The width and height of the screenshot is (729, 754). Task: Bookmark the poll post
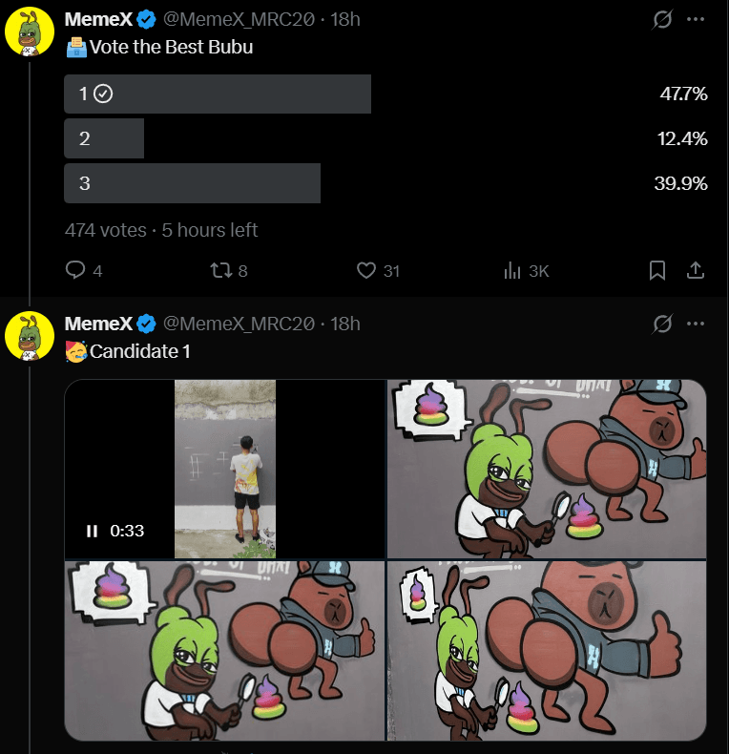point(656,271)
